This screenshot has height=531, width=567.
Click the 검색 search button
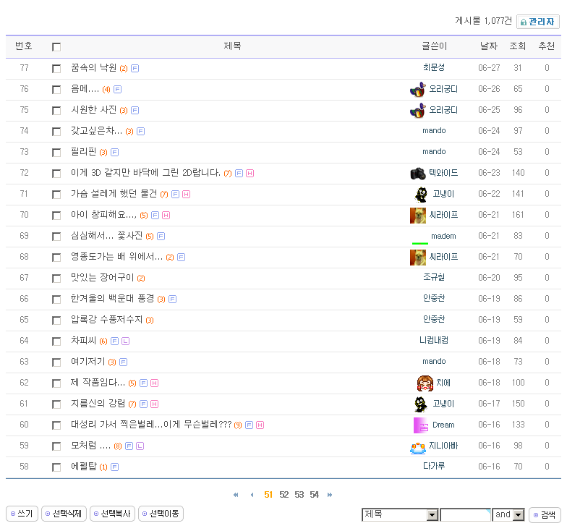point(545,515)
